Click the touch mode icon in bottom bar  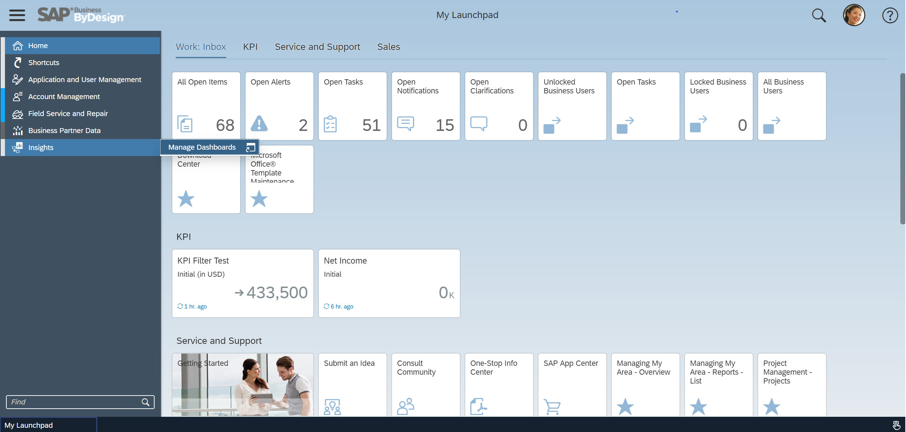pos(896,425)
